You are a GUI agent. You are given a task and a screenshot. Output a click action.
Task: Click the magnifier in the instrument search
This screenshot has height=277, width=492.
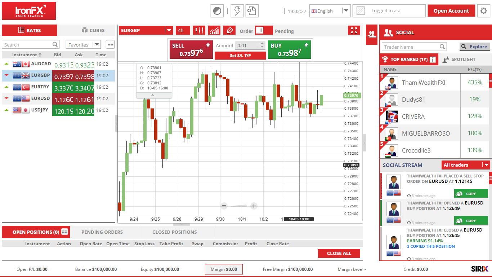[x=55, y=45]
